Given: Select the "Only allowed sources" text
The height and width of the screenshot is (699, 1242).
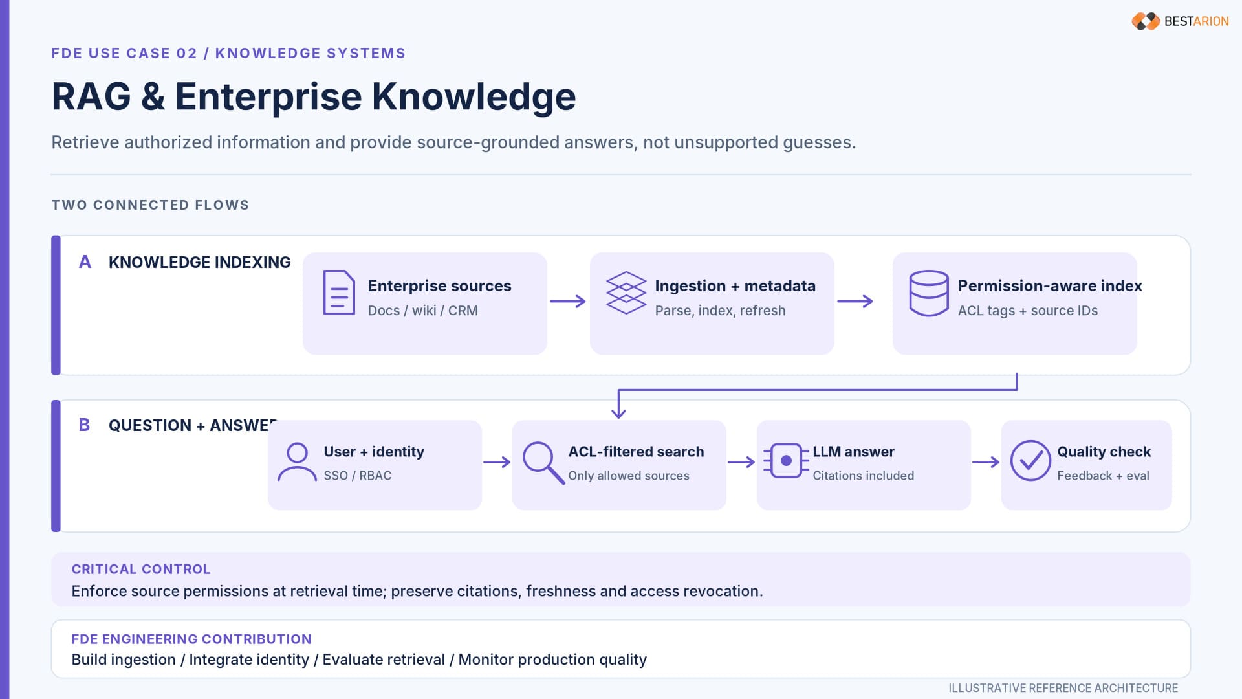Looking at the screenshot, I should coord(628,476).
